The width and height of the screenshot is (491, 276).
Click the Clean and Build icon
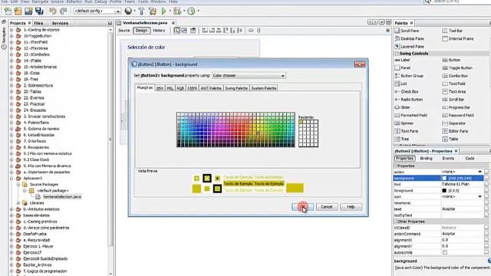[153, 11]
